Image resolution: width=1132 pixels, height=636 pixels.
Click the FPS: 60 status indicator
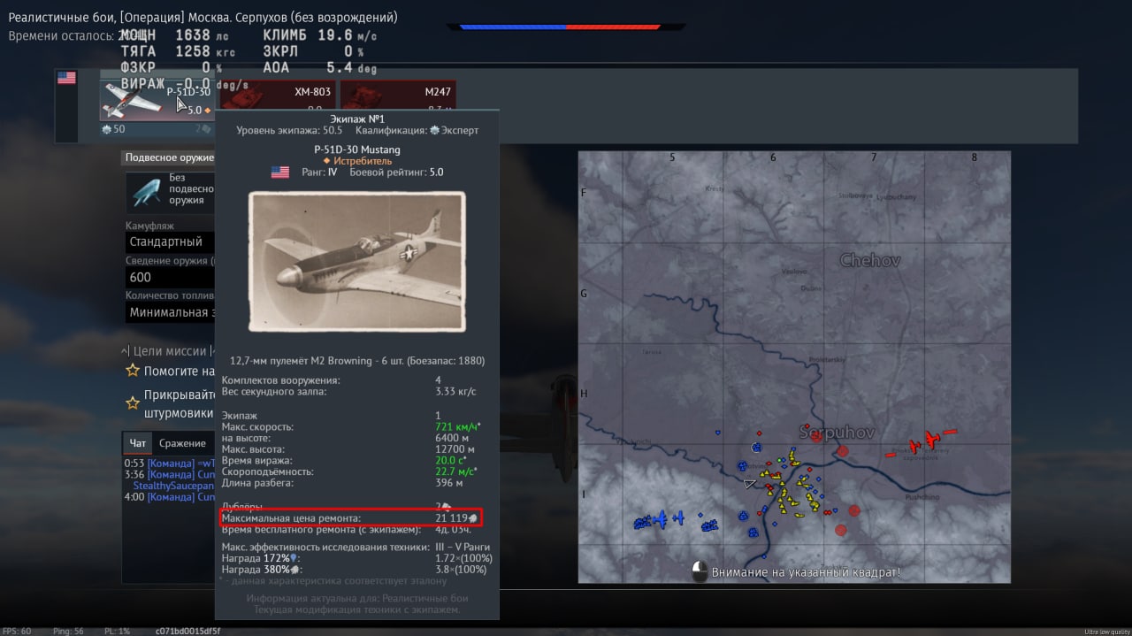(17, 631)
